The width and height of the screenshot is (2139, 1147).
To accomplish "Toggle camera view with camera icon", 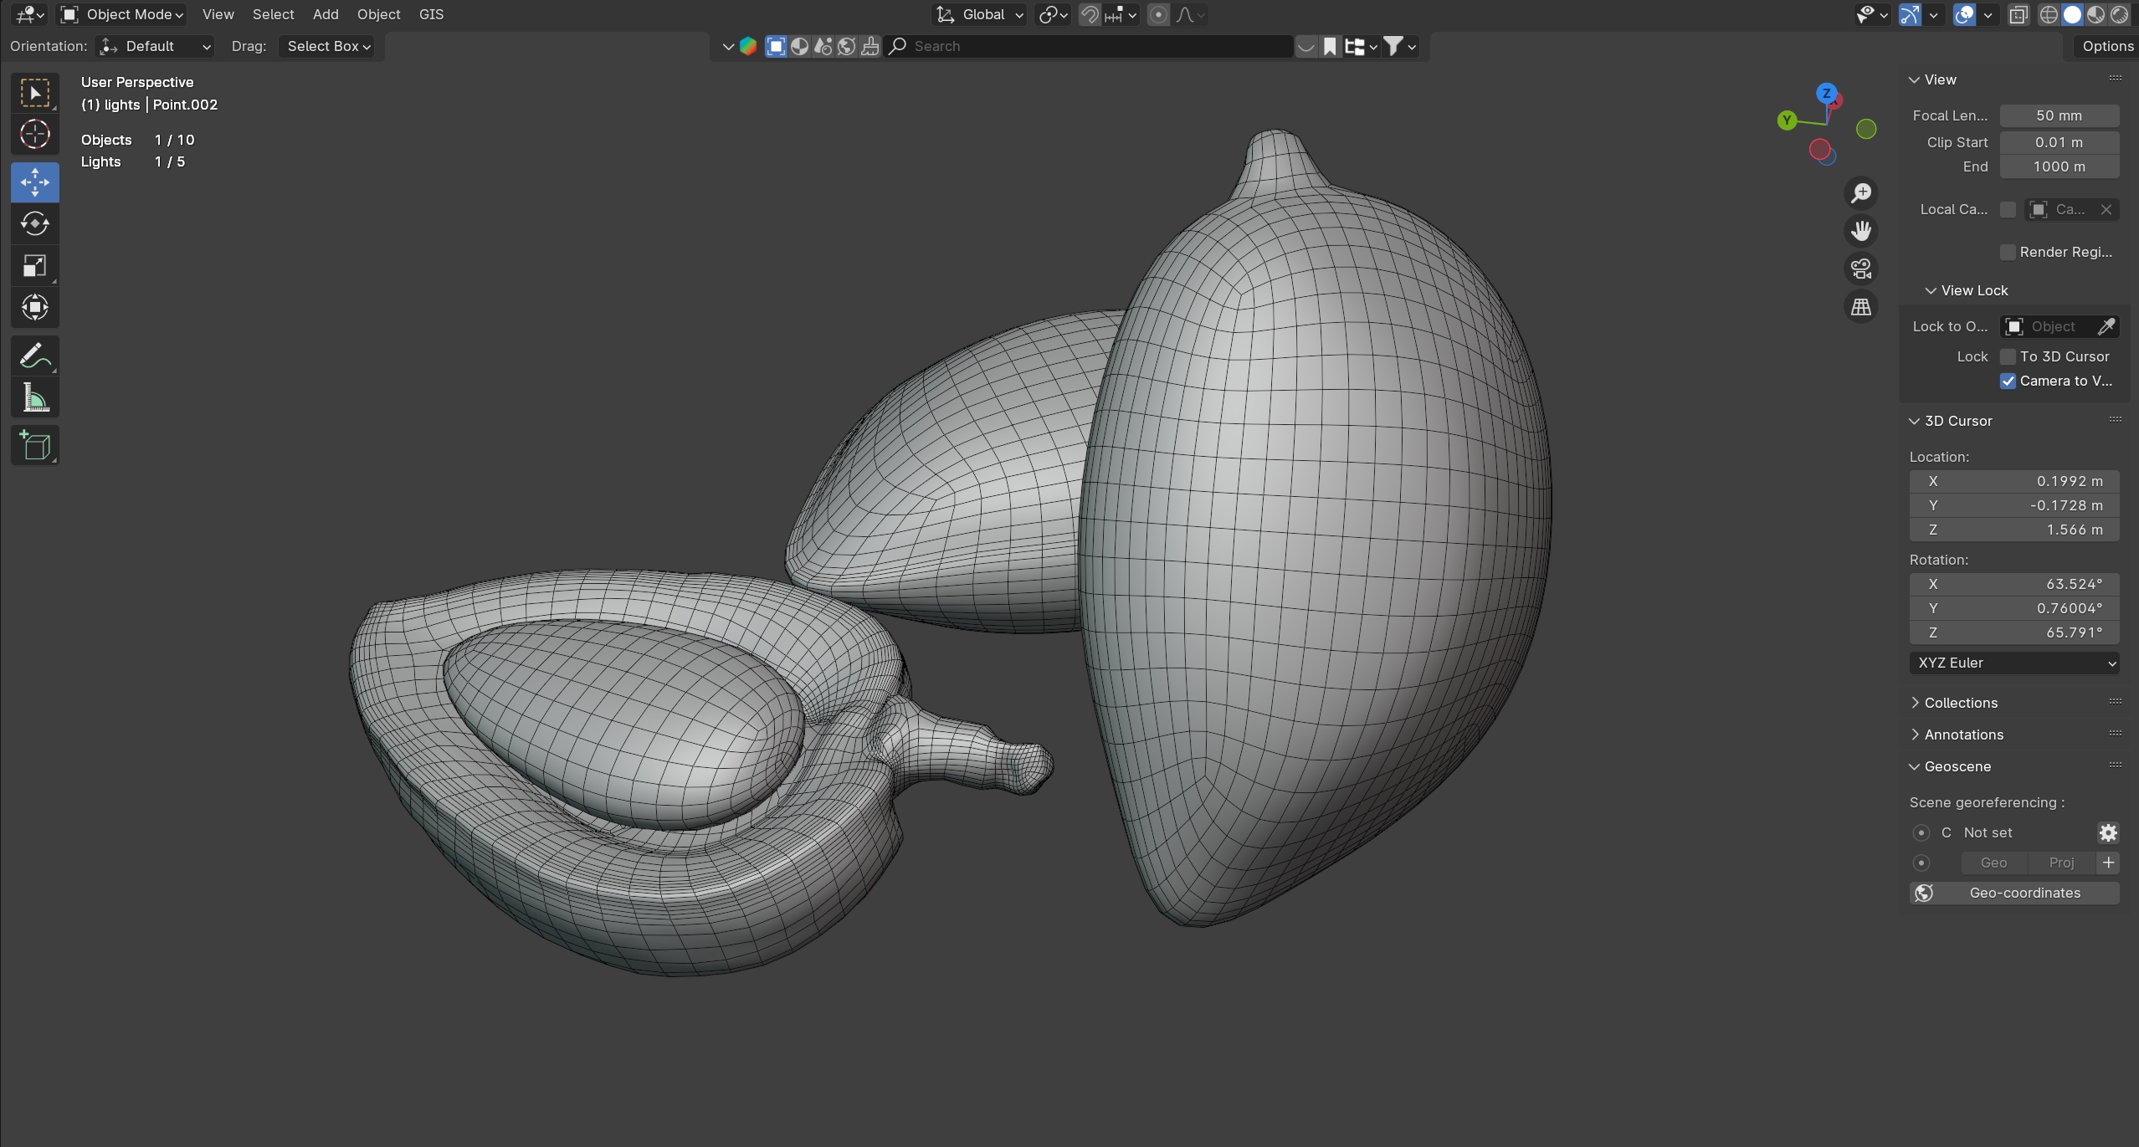I will tap(1860, 269).
